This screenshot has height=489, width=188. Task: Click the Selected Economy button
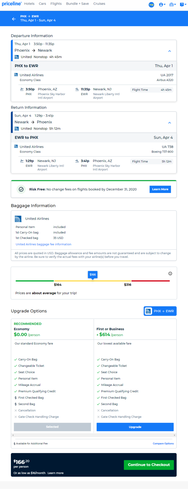click(x=52, y=427)
